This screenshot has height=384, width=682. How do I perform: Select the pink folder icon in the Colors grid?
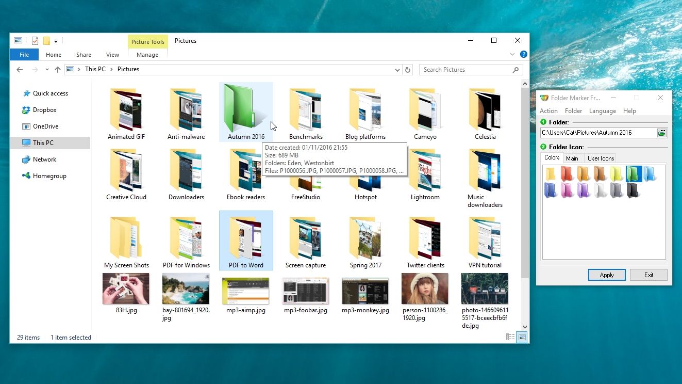[x=567, y=190]
